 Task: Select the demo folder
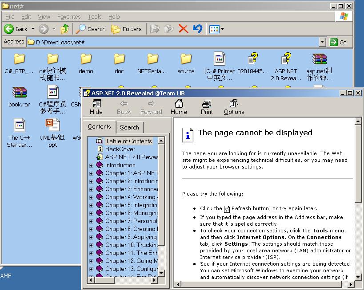[x=86, y=63]
